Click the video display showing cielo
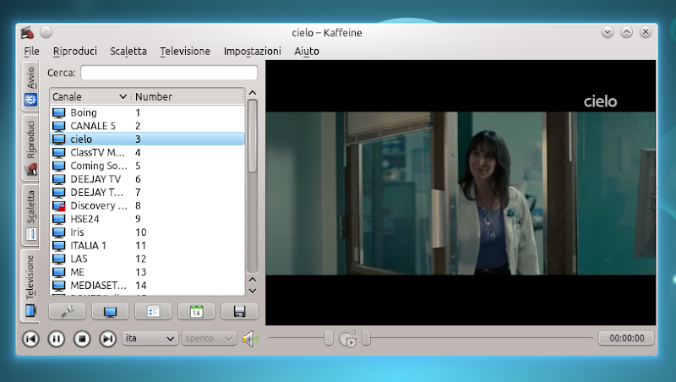676x382 pixels. (x=461, y=193)
